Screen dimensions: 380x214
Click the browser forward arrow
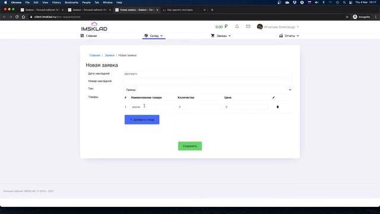[11, 17]
